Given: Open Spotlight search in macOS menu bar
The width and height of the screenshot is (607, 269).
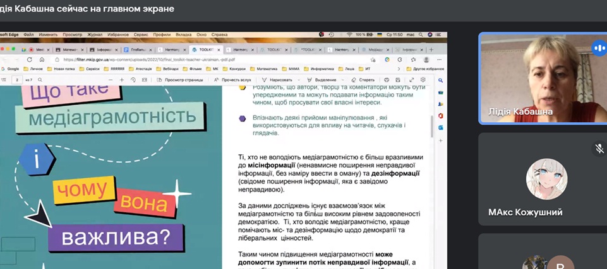Looking at the screenshot, I should (x=421, y=35).
